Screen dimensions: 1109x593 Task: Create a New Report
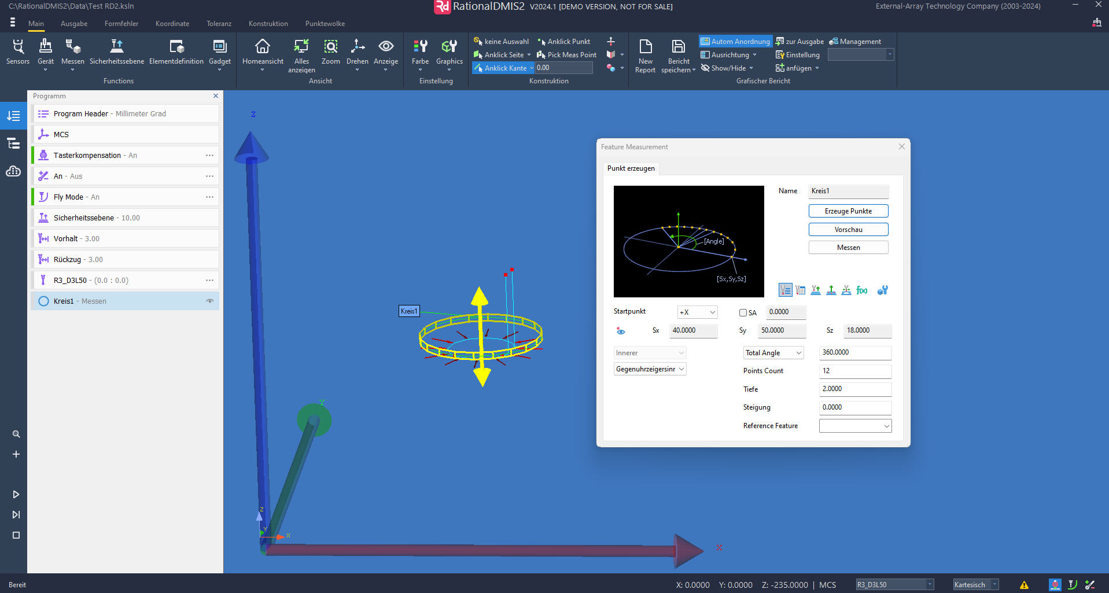coord(646,56)
